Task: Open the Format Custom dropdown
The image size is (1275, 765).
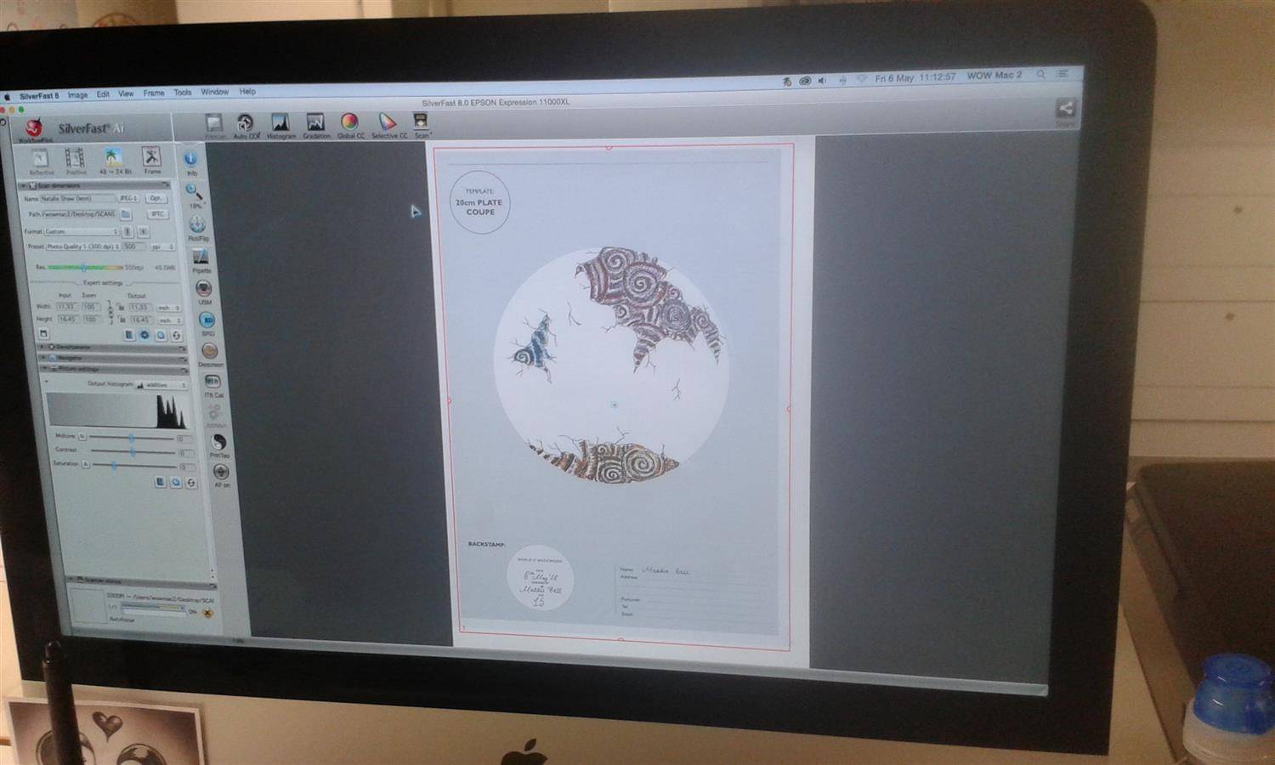Action: pyautogui.click(x=82, y=231)
